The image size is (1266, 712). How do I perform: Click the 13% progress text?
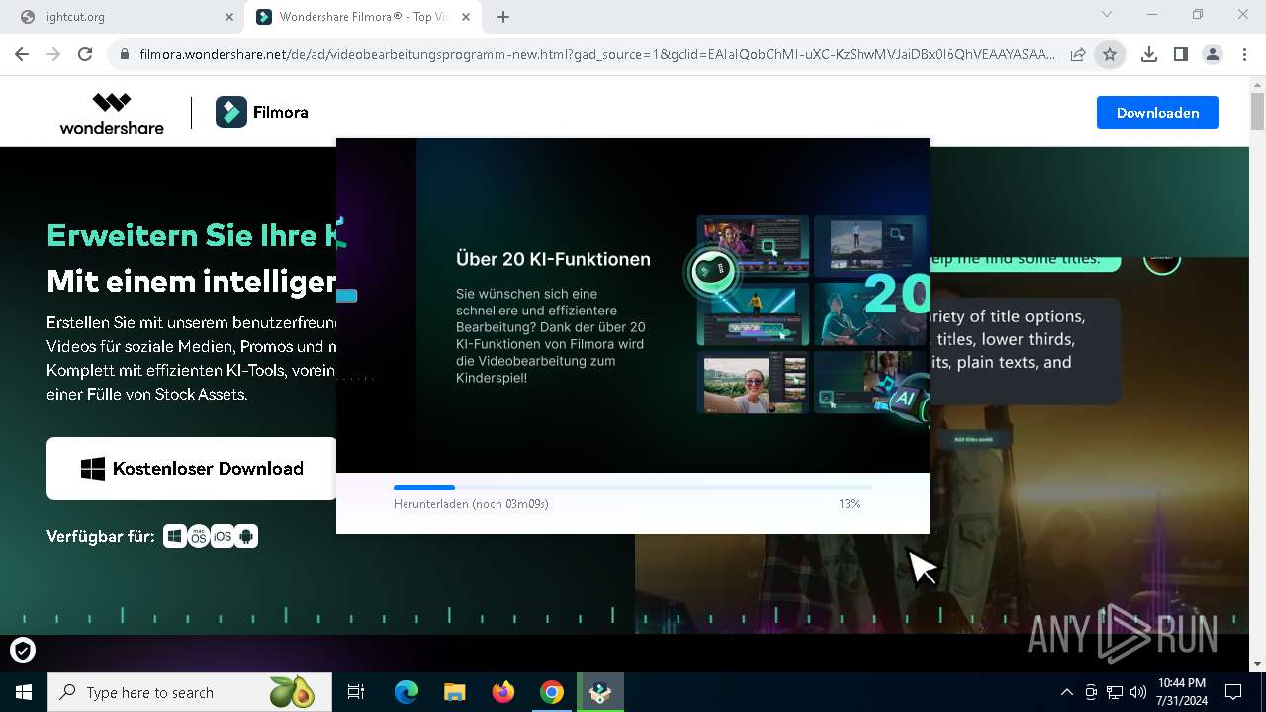tap(850, 504)
